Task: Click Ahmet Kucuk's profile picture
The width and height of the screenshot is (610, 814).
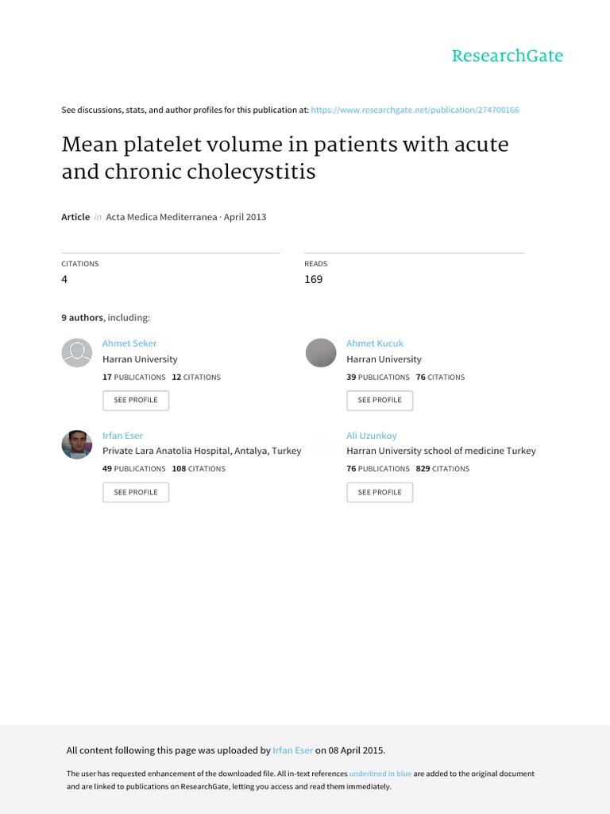Action: point(321,352)
